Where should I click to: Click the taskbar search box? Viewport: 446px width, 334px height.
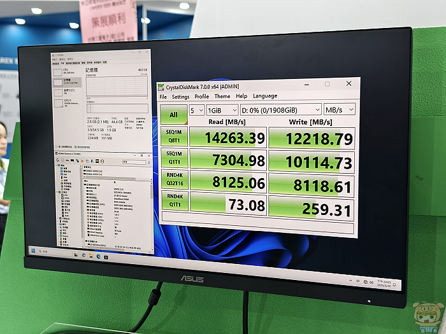click(54, 253)
